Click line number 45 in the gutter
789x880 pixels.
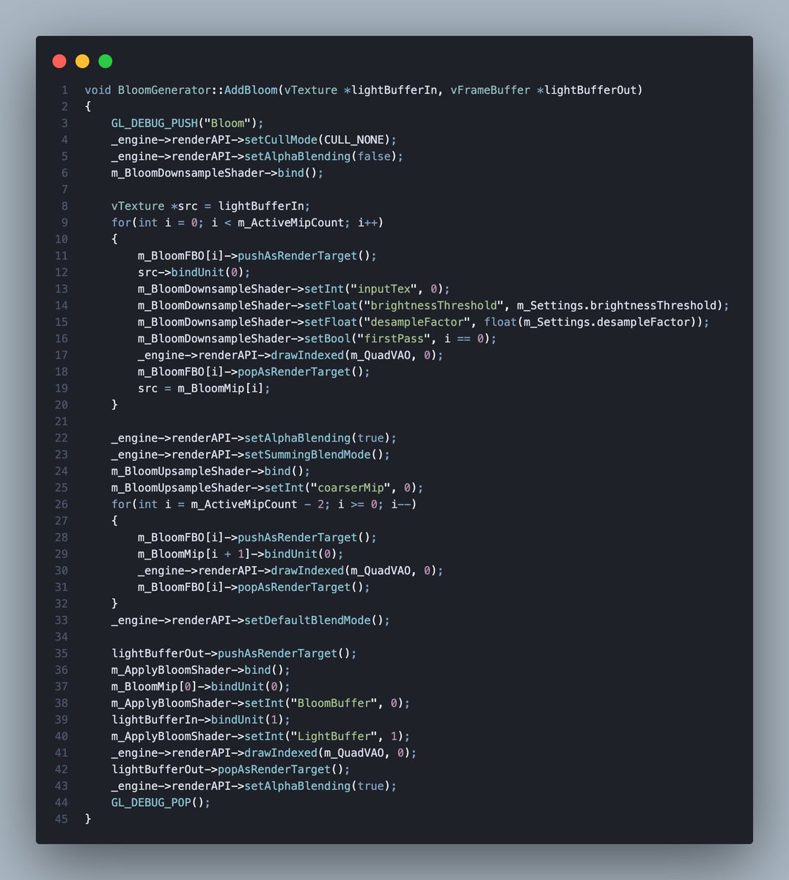click(x=62, y=819)
